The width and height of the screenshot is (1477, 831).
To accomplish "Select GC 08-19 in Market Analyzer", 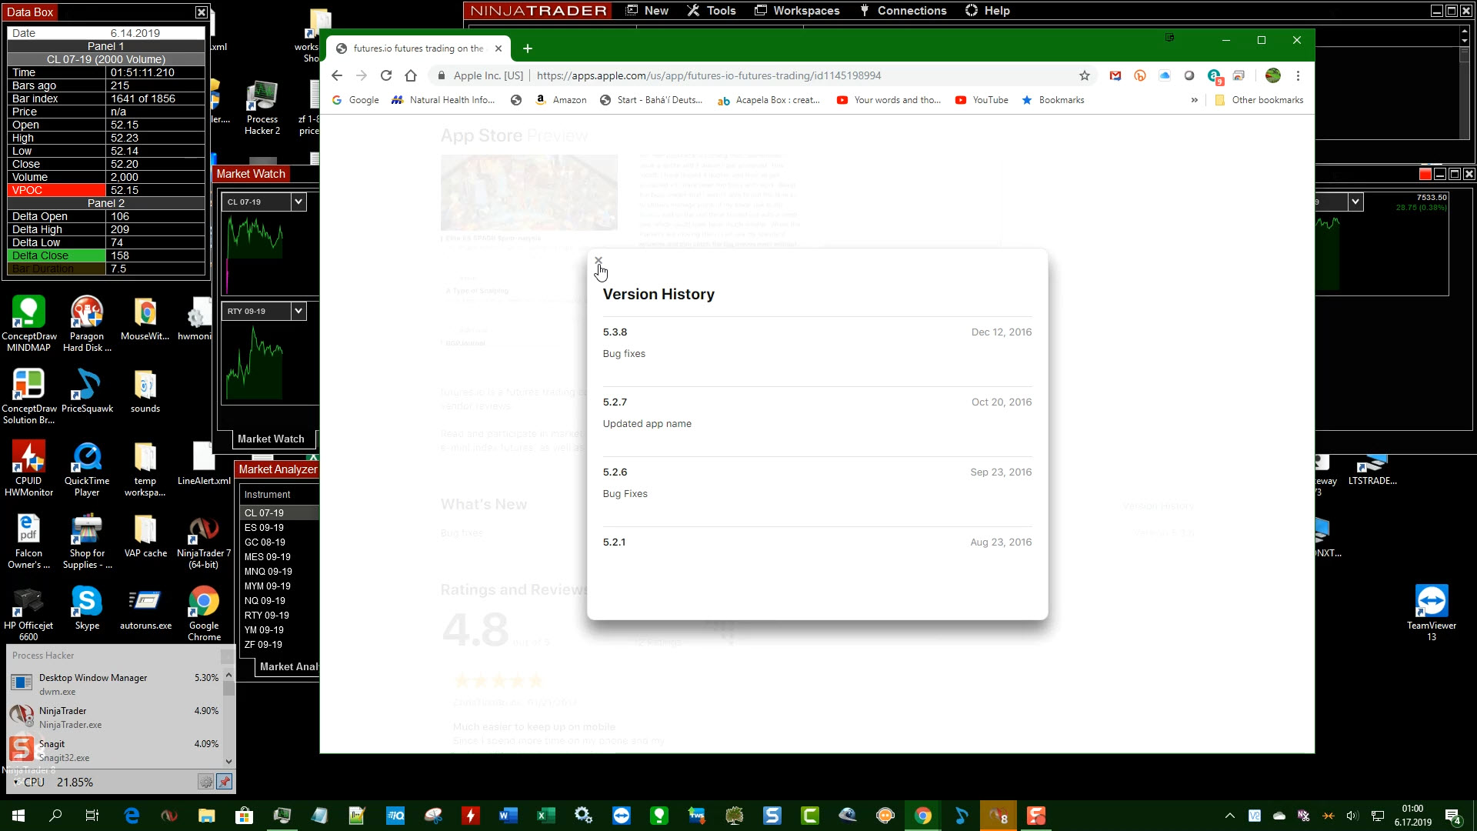I will click(x=265, y=542).
